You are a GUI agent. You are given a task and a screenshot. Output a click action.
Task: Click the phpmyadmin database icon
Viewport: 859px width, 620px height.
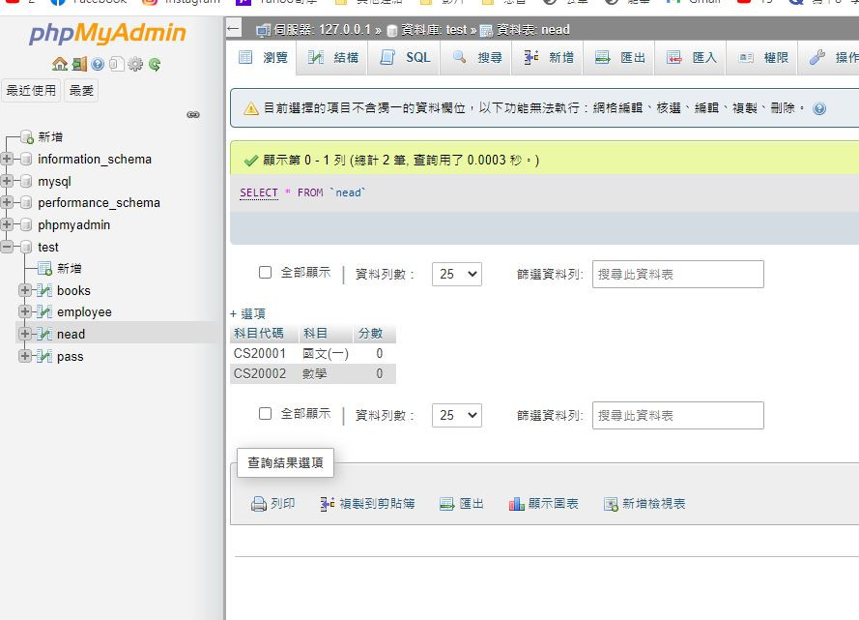(x=26, y=224)
